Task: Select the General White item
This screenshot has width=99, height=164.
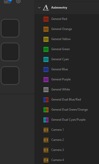Action: tap(67, 89)
